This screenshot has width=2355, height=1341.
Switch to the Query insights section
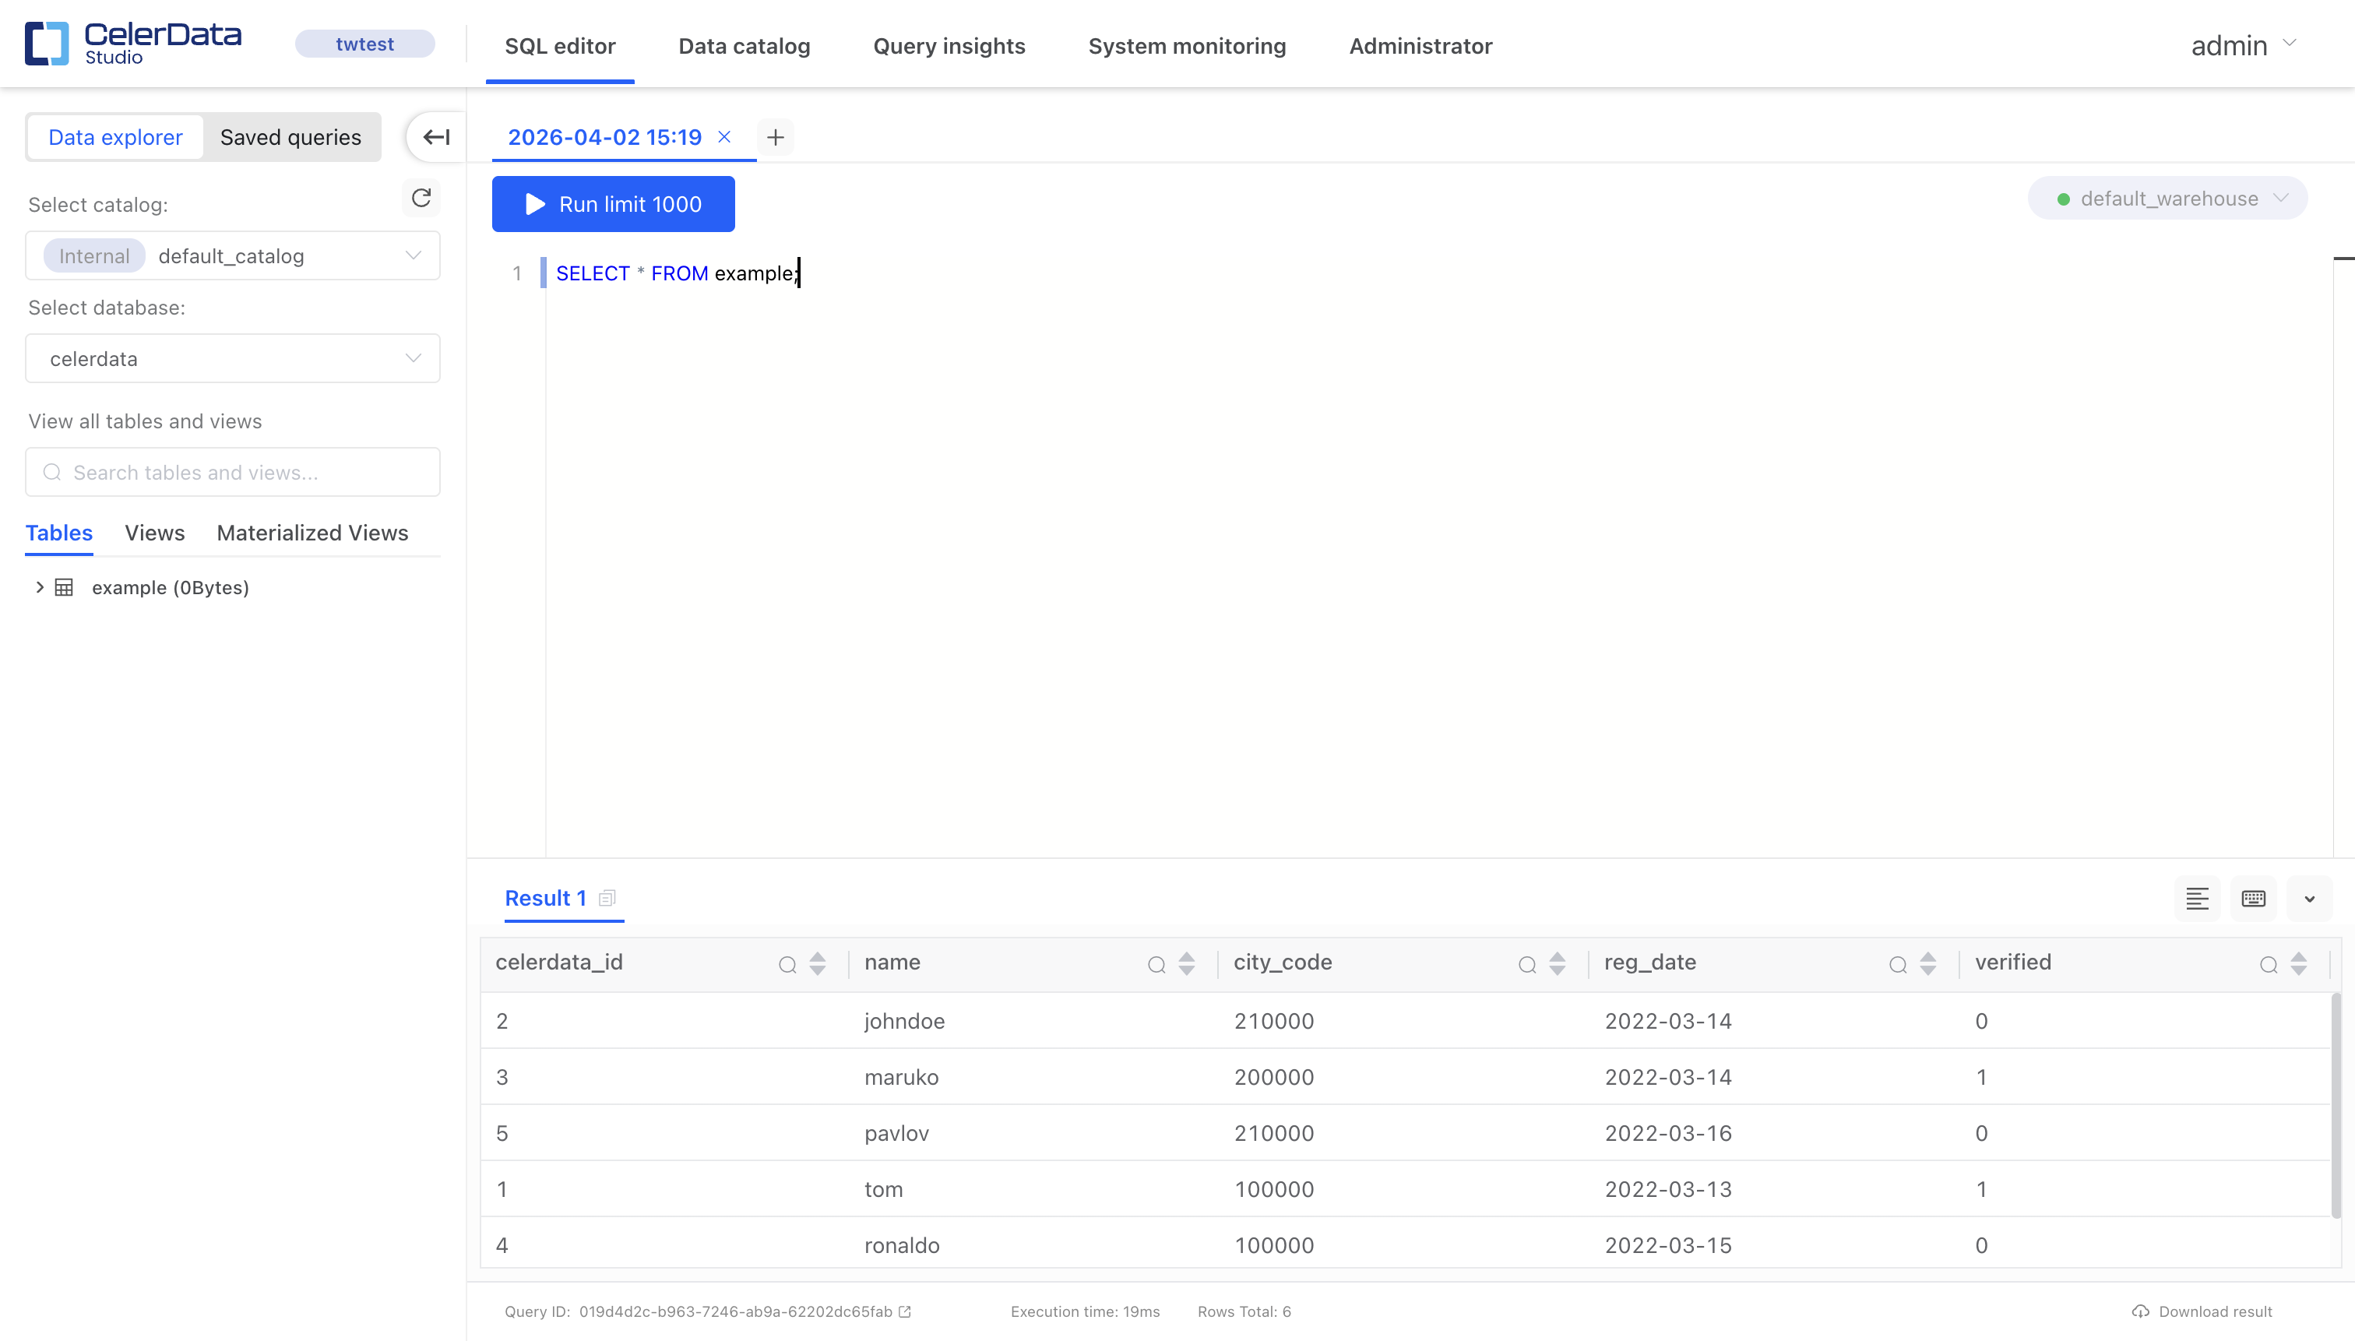949,45
